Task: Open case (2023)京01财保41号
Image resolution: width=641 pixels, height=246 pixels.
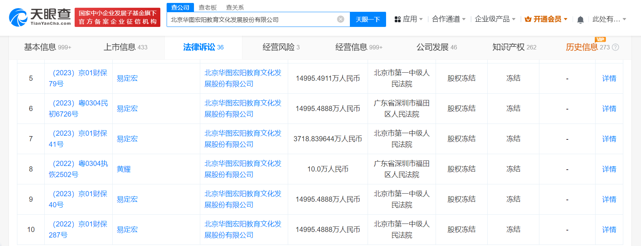Action: [78, 139]
